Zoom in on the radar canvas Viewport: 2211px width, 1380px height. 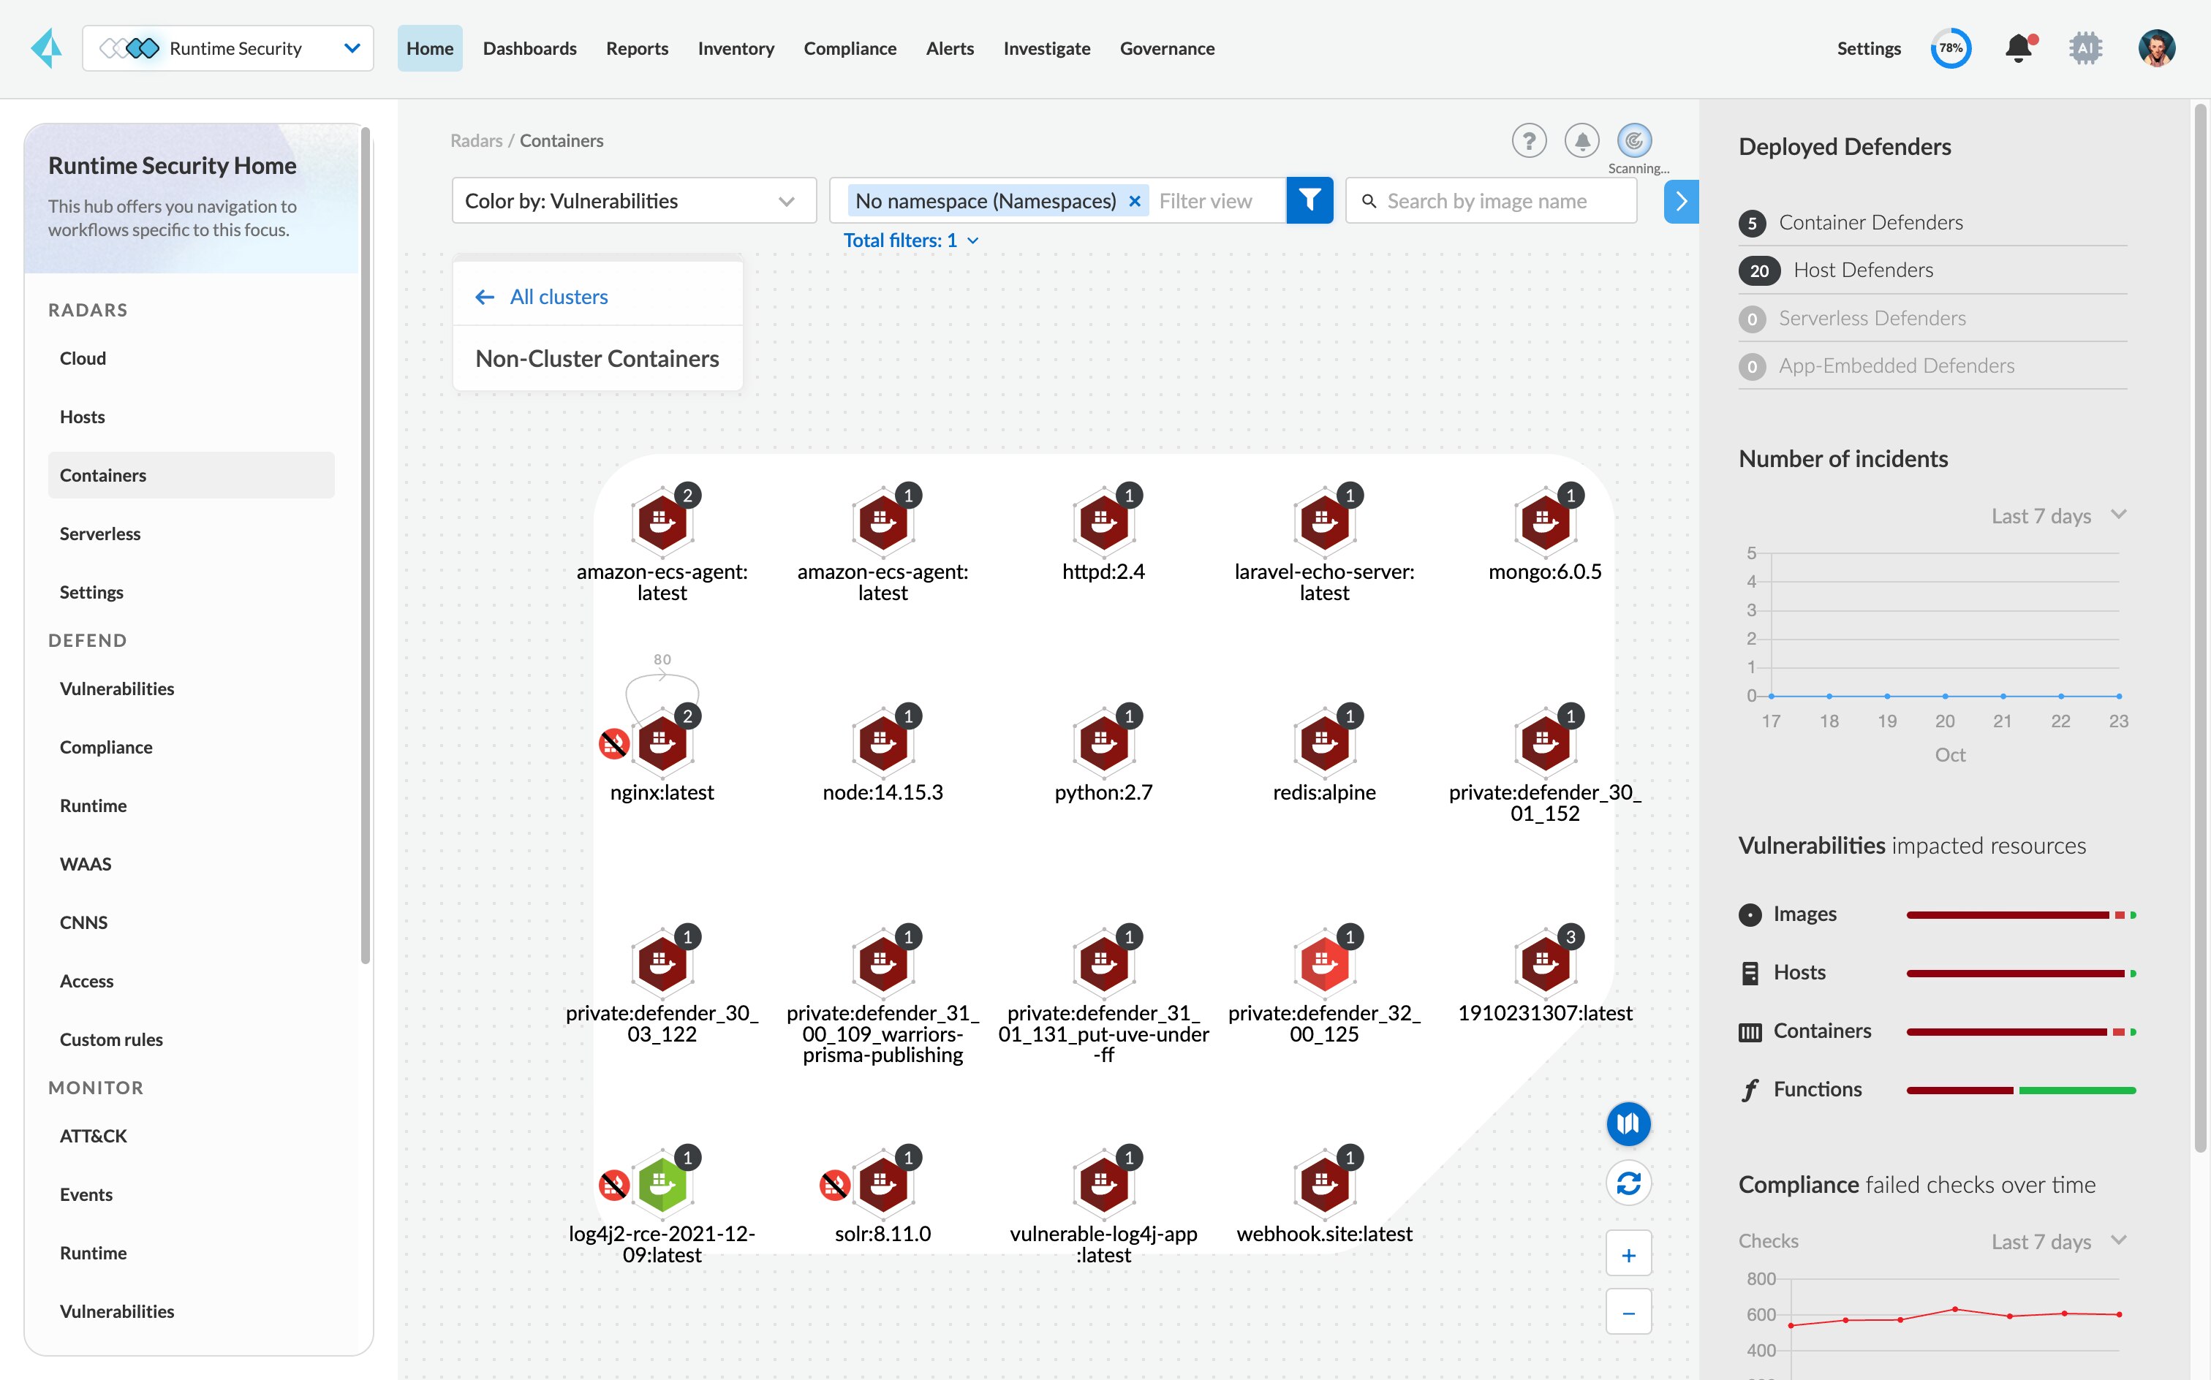point(1628,1253)
